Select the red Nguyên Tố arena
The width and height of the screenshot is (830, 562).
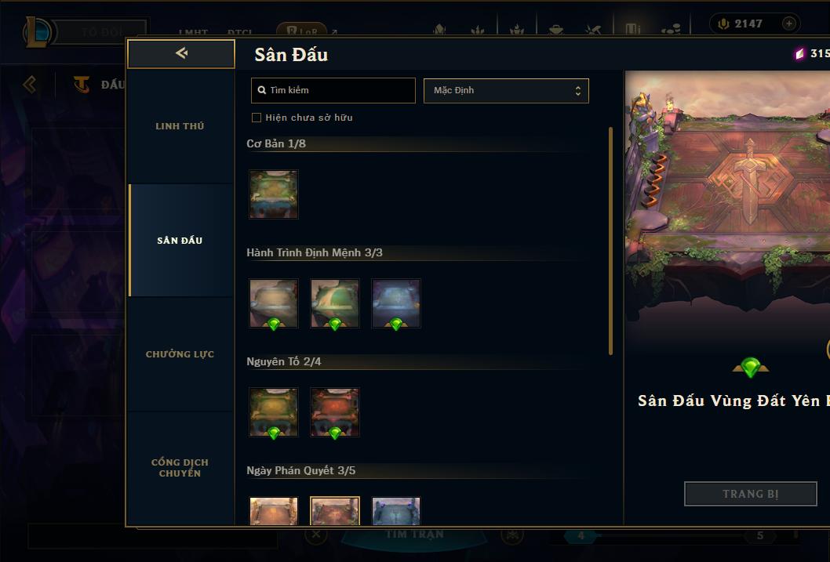coord(334,412)
